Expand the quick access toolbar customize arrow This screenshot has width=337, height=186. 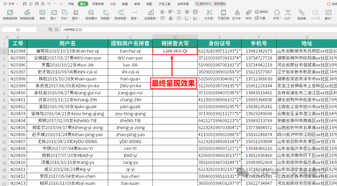pos(61,4)
